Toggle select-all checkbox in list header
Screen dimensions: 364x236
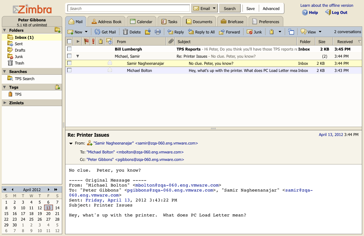[69, 41]
